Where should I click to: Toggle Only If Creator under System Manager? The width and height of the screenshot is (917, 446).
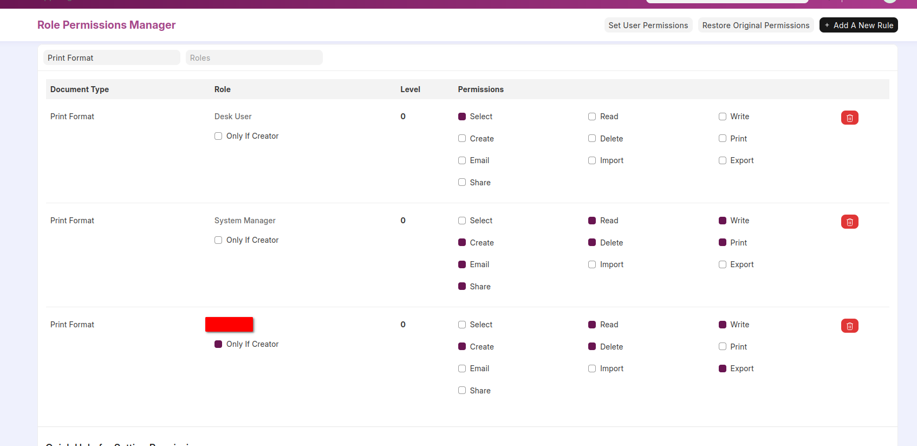point(218,240)
